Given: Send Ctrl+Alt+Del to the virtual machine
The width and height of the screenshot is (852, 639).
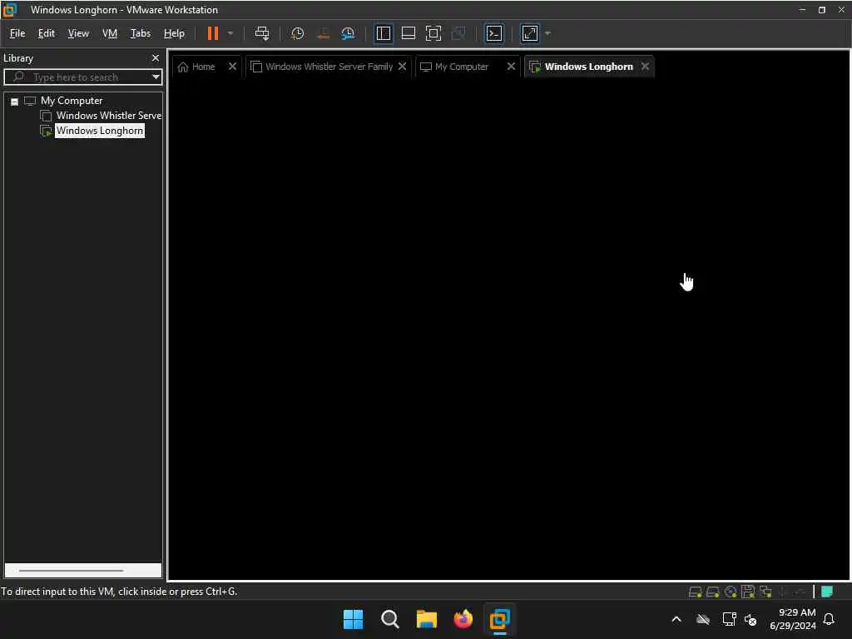Looking at the screenshot, I should (262, 33).
